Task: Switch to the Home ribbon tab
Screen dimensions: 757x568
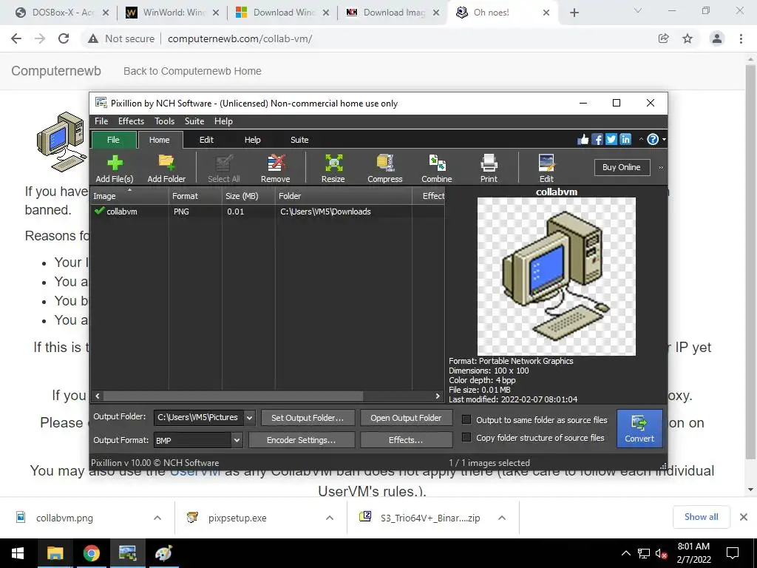Action: [x=160, y=140]
